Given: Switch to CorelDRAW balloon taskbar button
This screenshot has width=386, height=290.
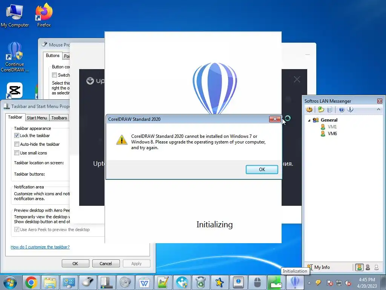Looking at the screenshot, I should click(x=295, y=282).
